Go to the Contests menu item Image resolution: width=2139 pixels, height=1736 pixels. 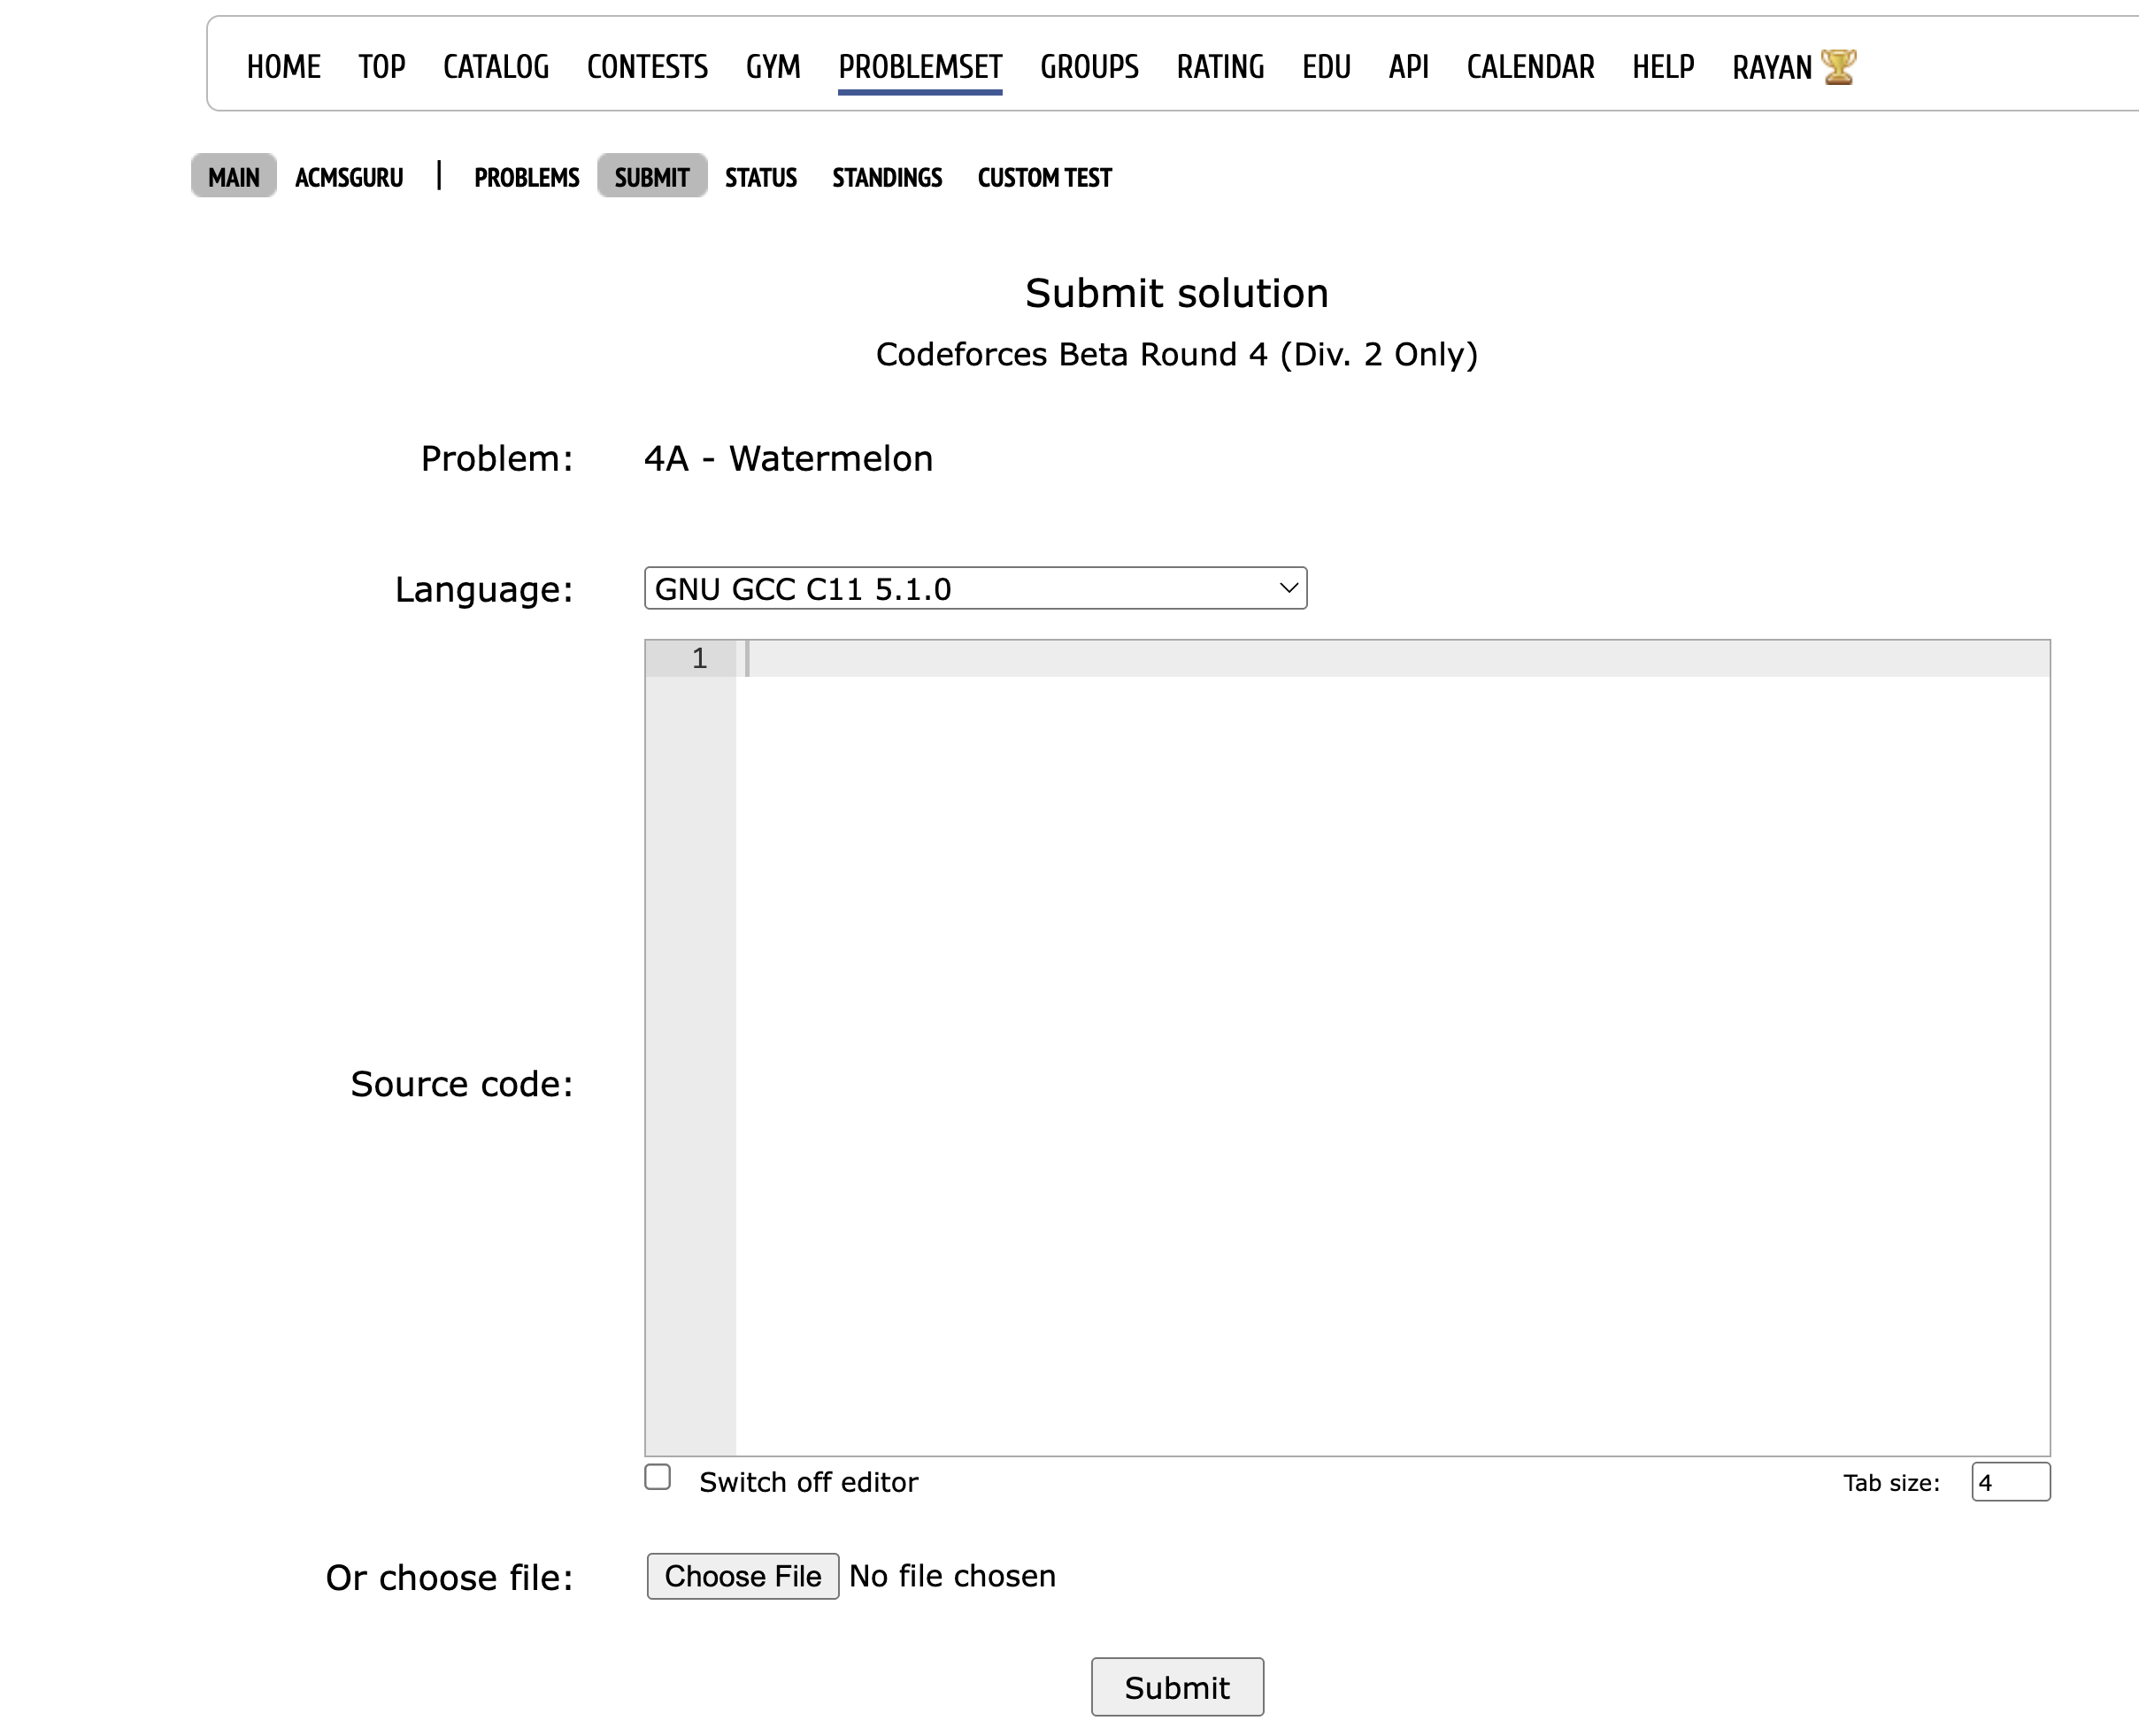647,67
